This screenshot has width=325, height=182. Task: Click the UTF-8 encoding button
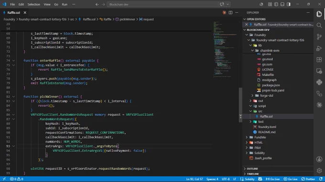[226, 179]
